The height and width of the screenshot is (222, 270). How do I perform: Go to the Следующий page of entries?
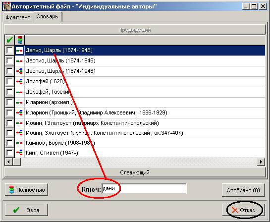135,172
